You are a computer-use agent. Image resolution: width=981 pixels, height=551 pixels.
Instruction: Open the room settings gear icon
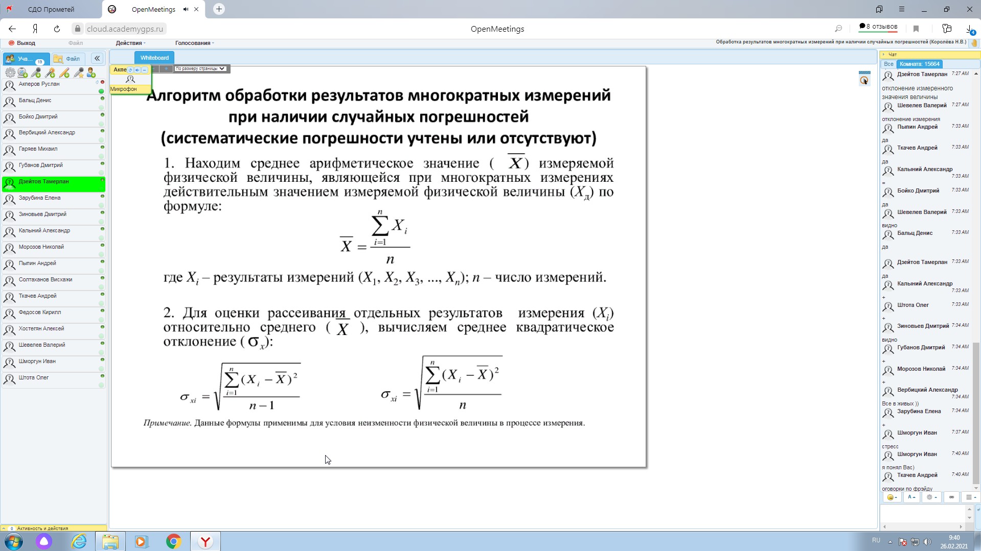10,73
